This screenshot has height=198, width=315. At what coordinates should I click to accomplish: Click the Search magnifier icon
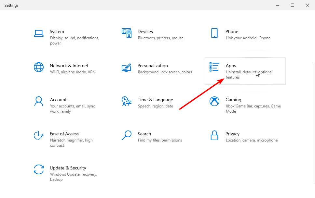pos(127,135)
